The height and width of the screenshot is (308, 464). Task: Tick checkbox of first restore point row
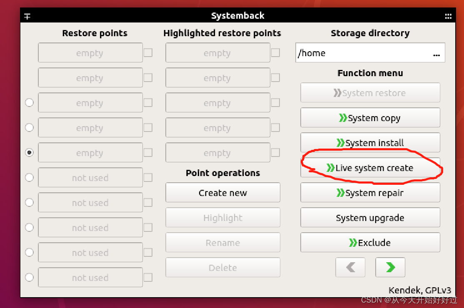[x=148, y=52]
